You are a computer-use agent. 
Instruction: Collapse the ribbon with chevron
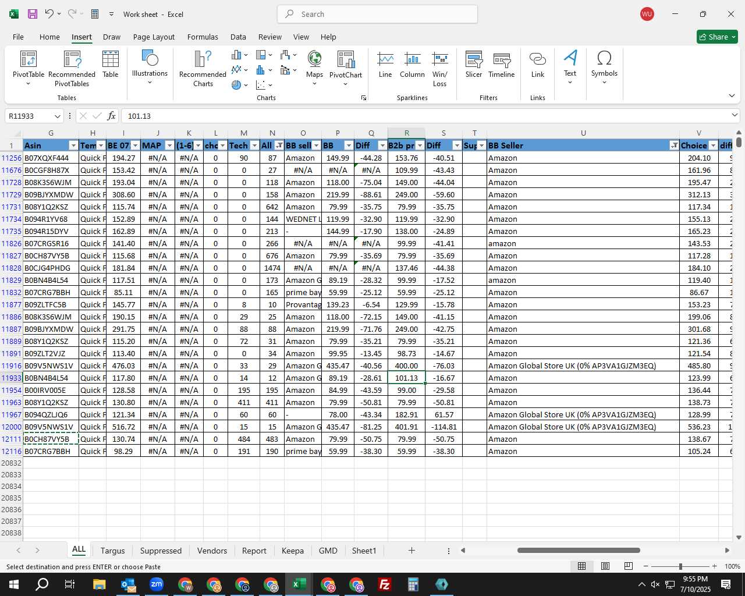click(x=732, y=96)
